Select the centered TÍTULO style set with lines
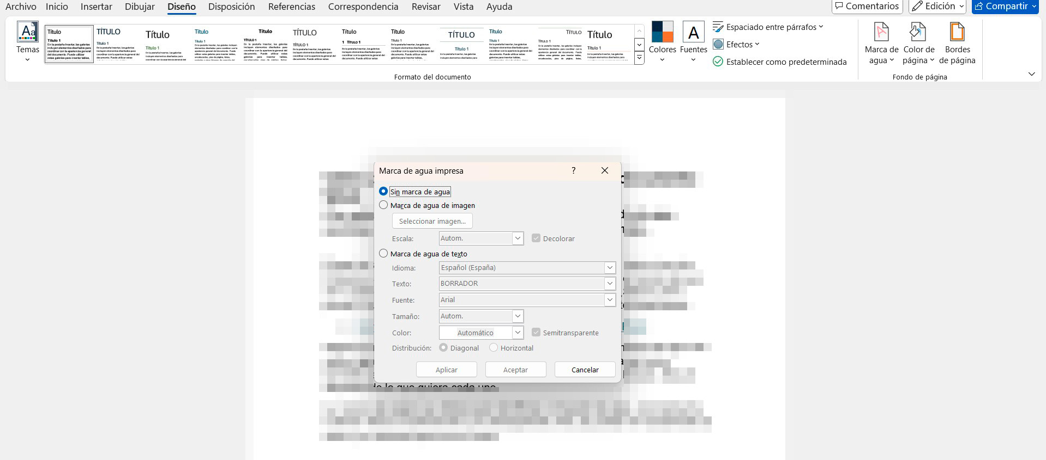This screenshot has height=460, width=1046. point(461,44)
